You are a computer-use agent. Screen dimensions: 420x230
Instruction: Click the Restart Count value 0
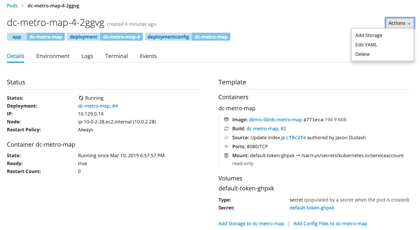(79, 171)
